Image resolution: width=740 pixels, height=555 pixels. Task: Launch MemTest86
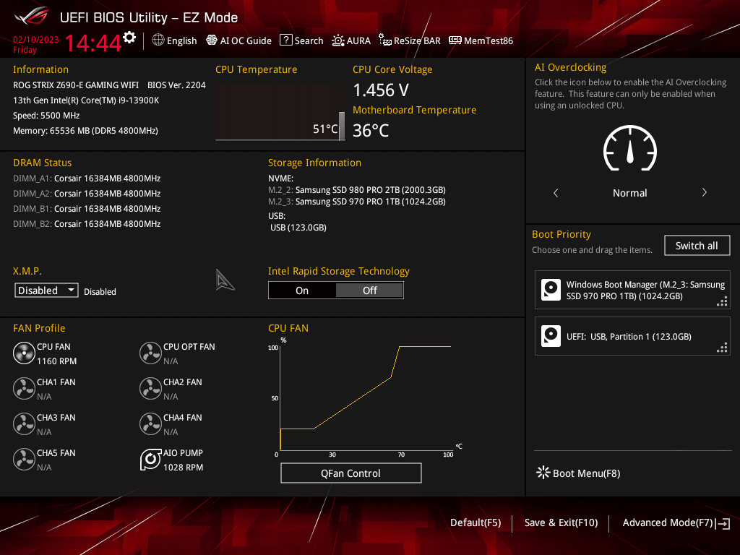(x=481, y=40)
